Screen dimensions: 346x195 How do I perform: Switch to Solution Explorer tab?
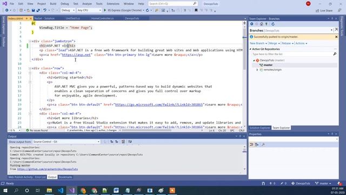(x=259, y=128)
